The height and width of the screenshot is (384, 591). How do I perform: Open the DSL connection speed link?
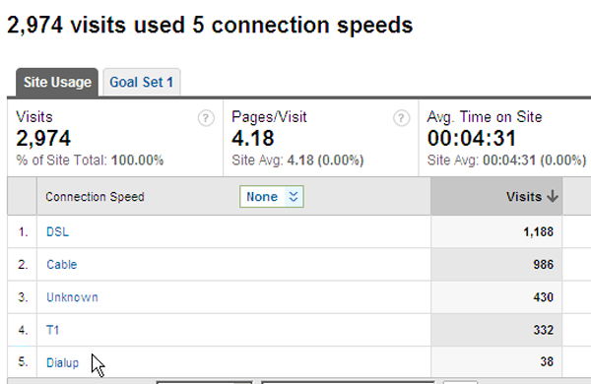tap(58, 231)
